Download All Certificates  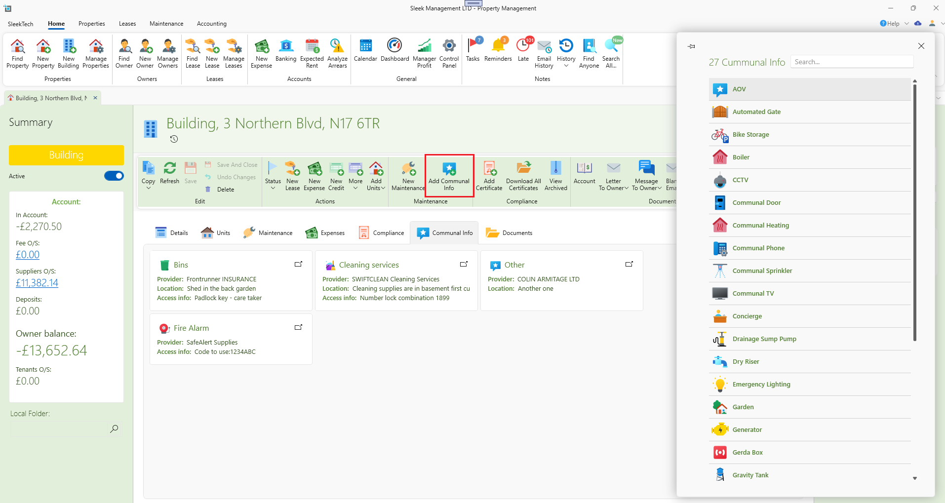(x=523, y=176)
